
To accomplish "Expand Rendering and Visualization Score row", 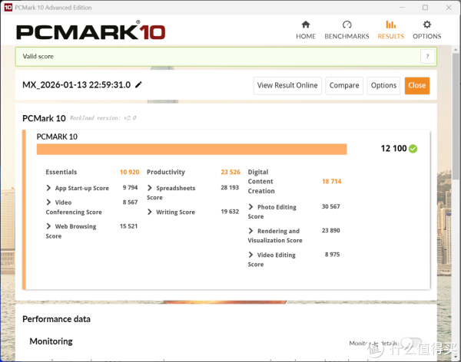I will click(x=251, y=231).
